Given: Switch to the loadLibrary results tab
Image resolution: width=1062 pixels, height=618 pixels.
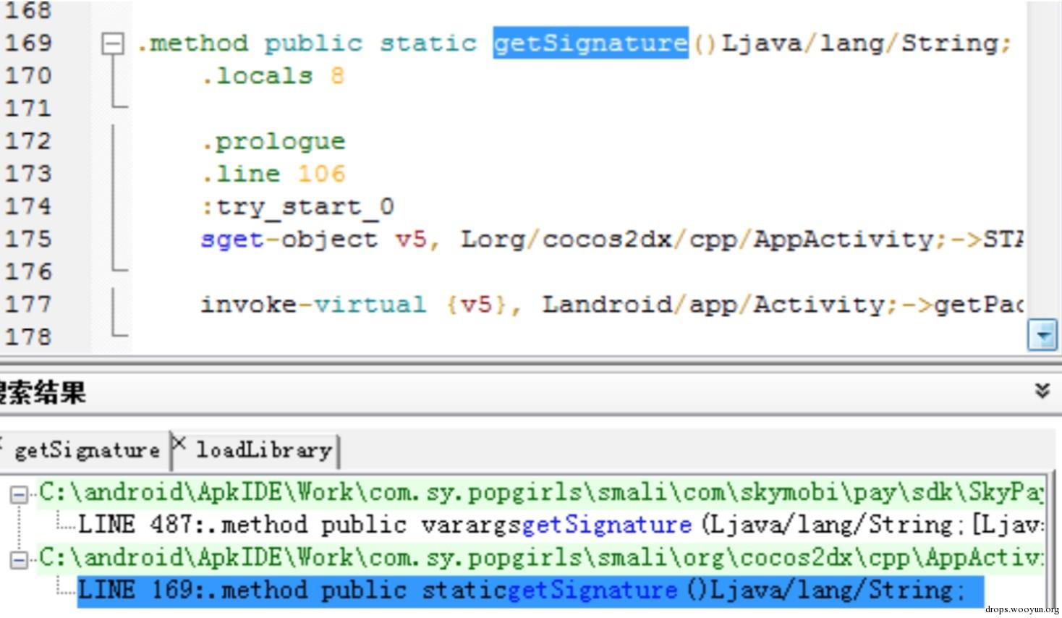Looking at the screenshot, I should pyautogui.click(x=263, y=451).
